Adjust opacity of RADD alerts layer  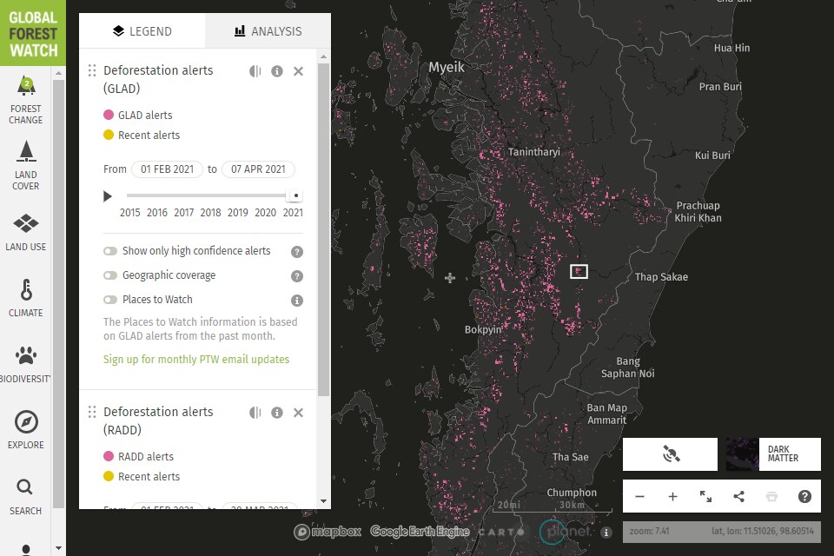(x=255, y=413)
